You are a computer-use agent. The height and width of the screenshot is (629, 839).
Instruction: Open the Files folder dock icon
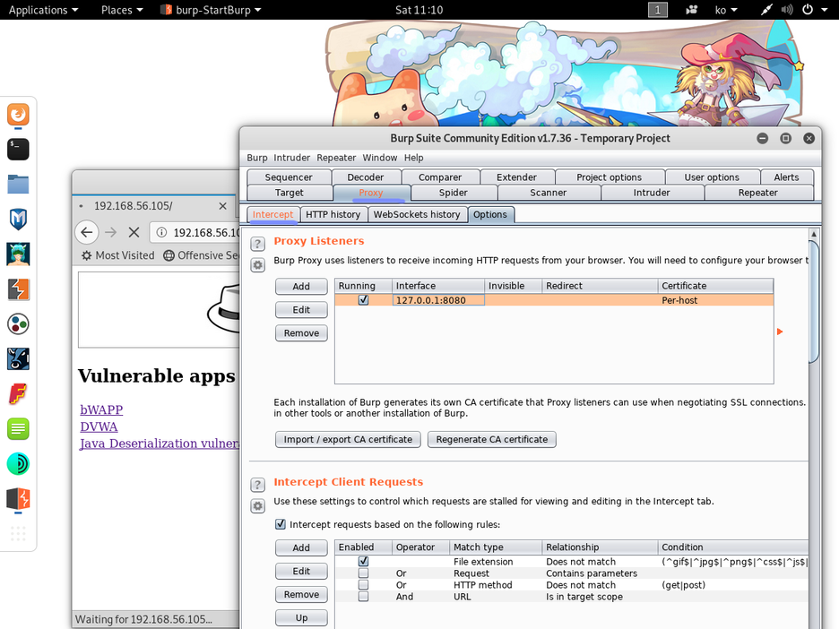point(18,184)
